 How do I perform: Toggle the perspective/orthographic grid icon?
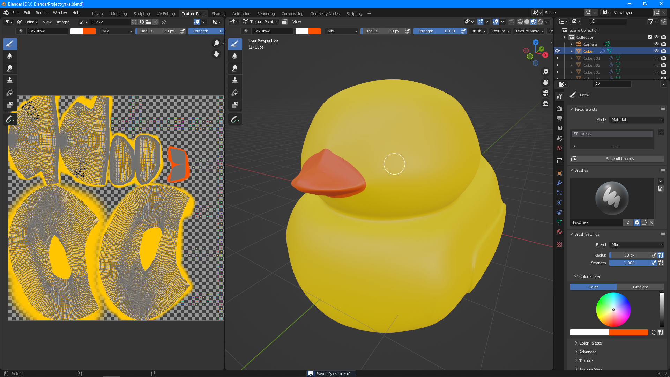click(x=545, y=104)
